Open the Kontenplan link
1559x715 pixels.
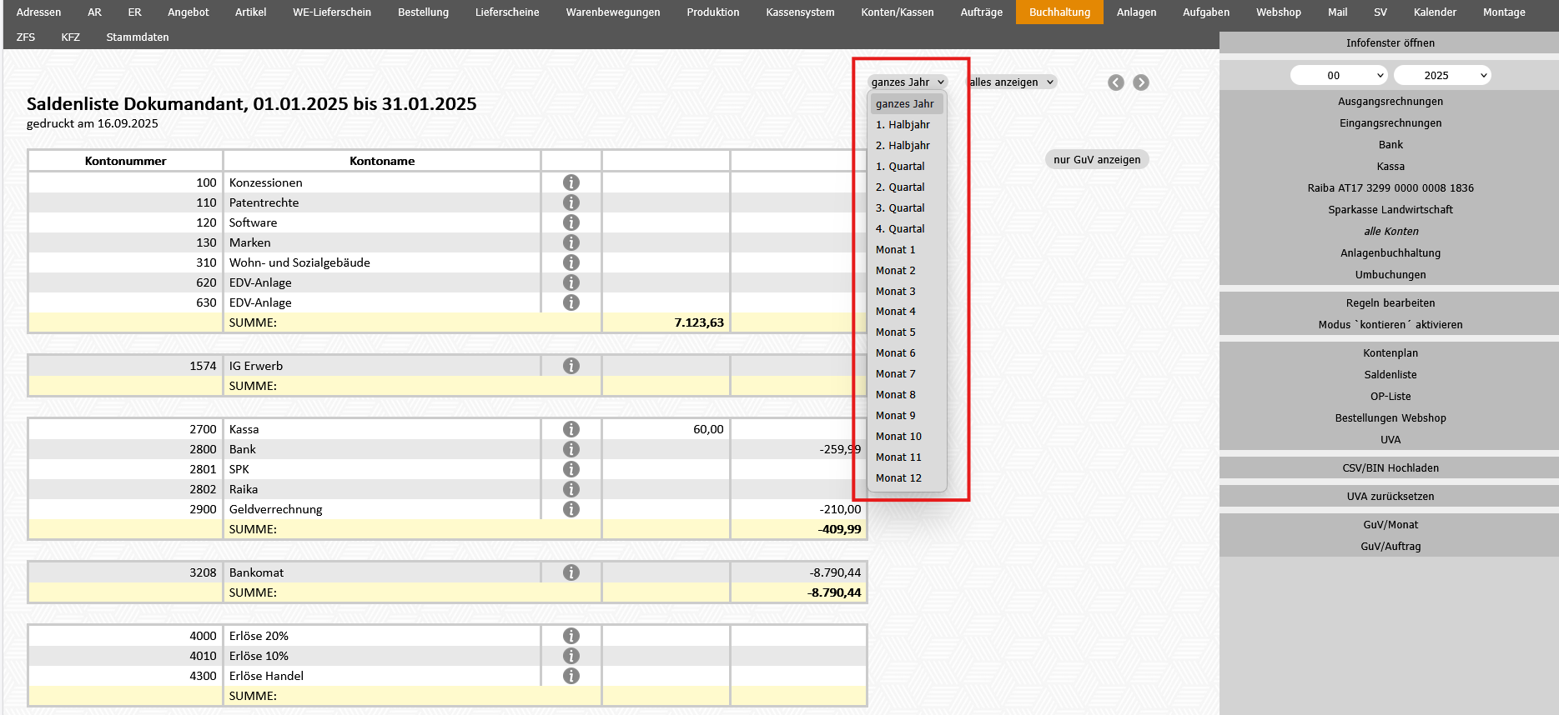tap(1390, 353)
